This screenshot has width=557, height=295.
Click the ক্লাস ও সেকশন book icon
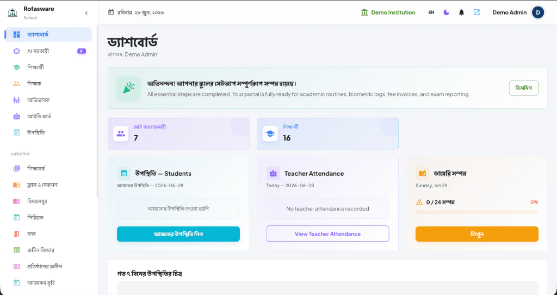[16, 185]
